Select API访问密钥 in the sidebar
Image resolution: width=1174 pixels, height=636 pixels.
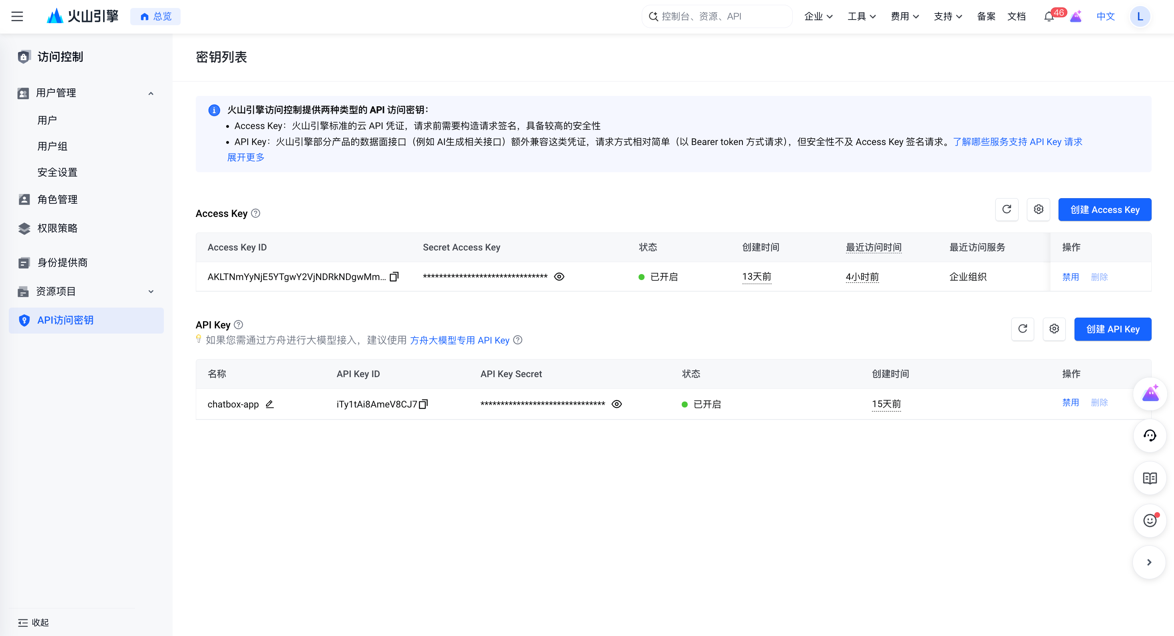[86, 320]
